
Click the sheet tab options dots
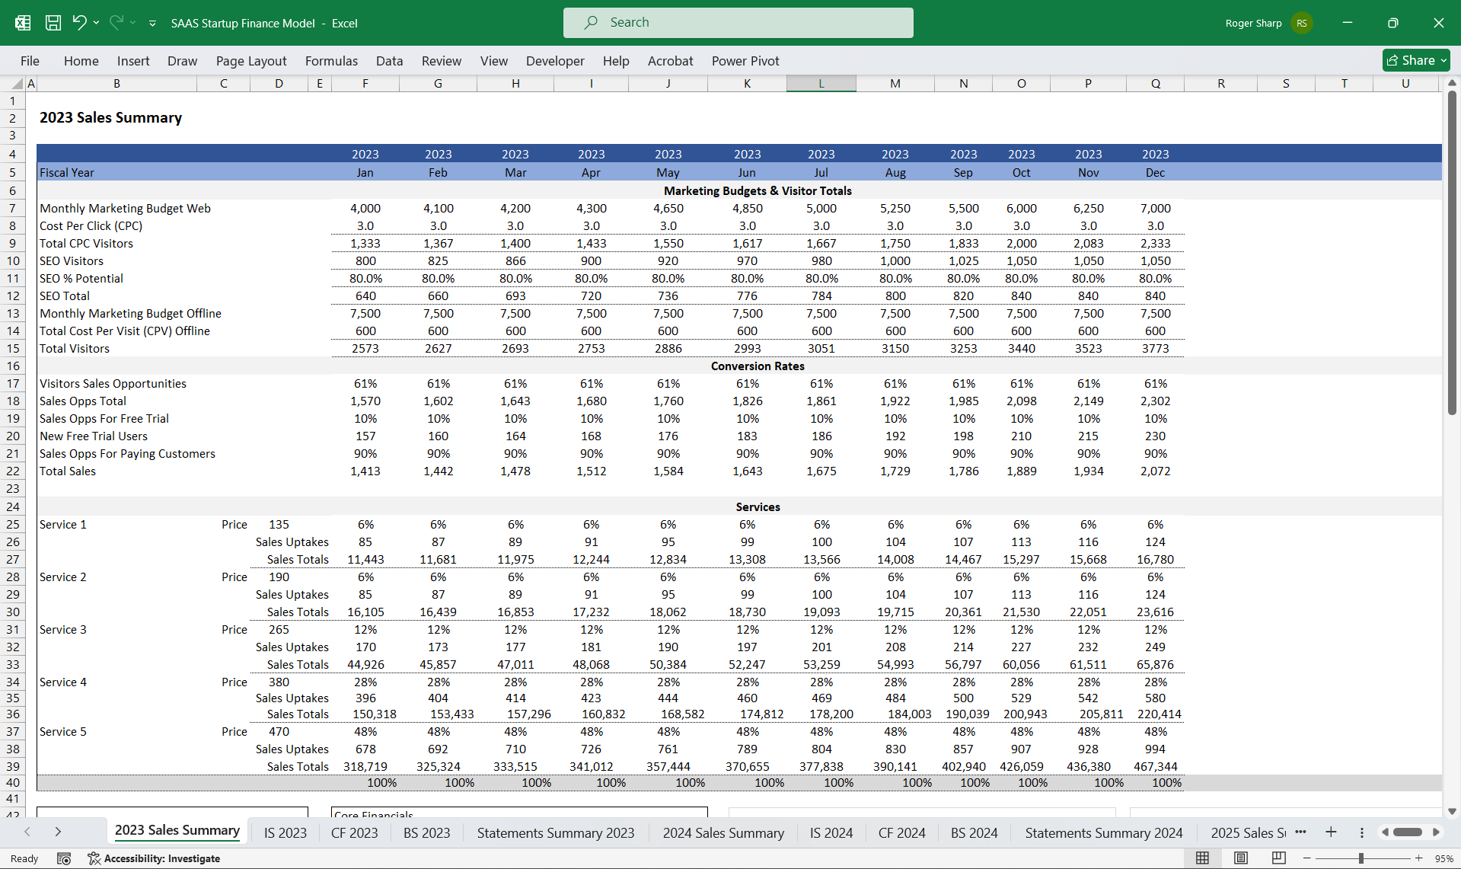(1362, 832)
